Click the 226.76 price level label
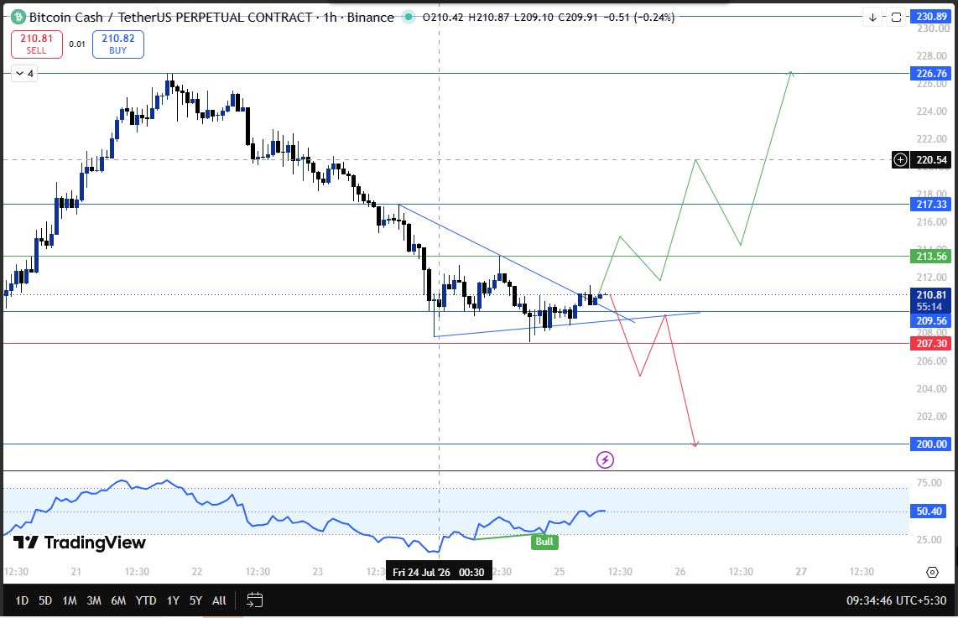This screenshot has width=958, height=618. pos(931,73)
